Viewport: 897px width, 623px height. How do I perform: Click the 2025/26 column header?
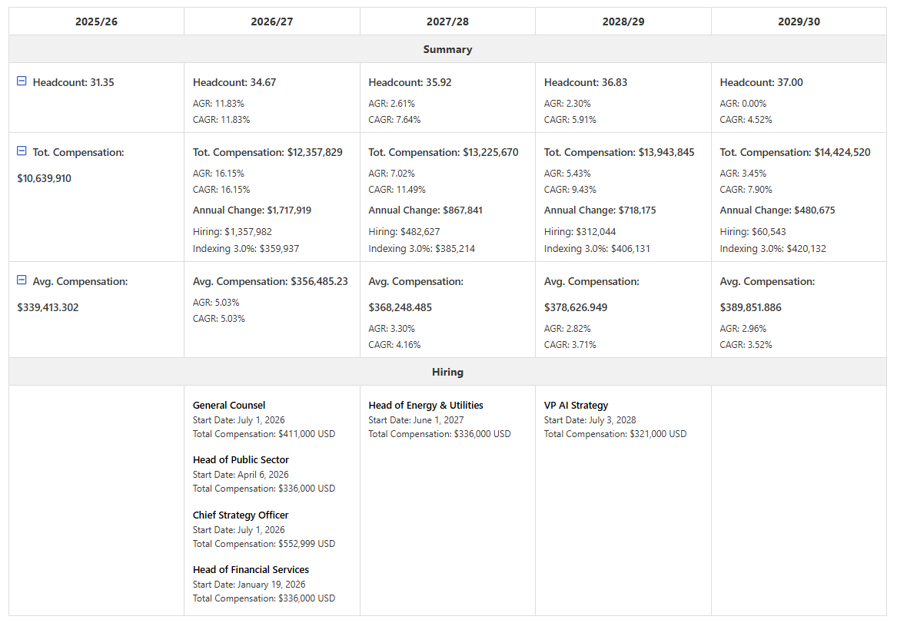(x=96, y=22)
